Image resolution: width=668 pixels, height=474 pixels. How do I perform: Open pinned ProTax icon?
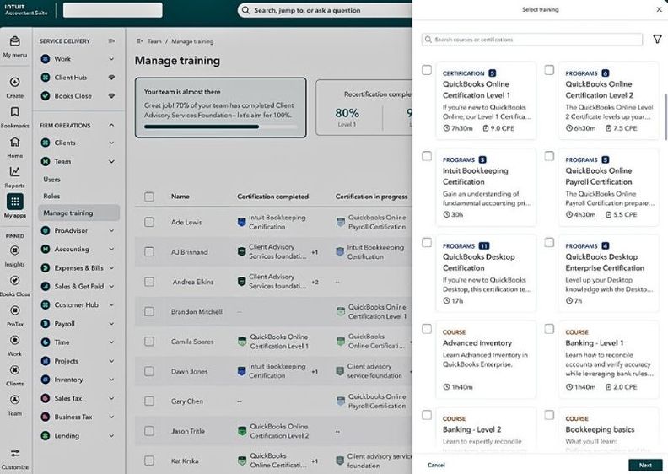tap(15, 310)
